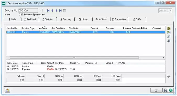Sort invoices by Inv Date column header

(42, 29)
